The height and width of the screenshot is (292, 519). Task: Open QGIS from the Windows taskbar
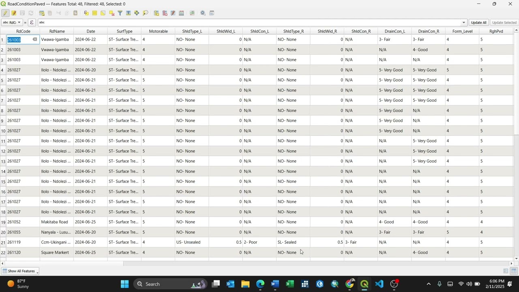365,284
